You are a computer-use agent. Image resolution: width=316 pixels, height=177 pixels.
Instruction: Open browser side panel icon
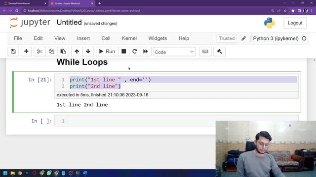[x=299, y=11]
